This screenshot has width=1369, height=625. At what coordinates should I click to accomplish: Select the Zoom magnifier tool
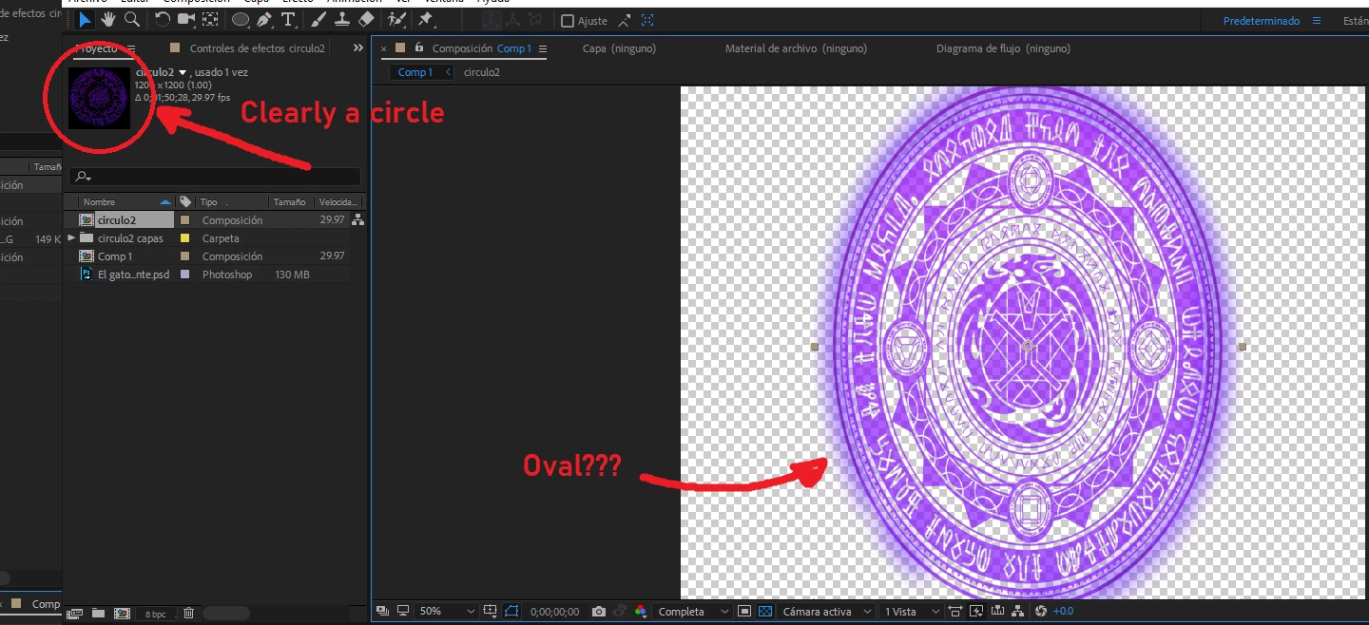(132, 19)
